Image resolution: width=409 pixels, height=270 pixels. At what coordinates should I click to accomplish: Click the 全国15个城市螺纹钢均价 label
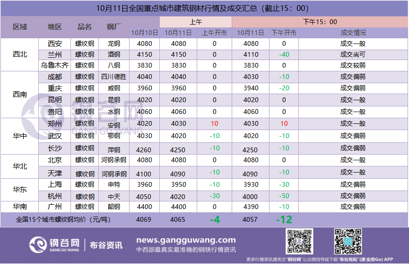point(63,220)
